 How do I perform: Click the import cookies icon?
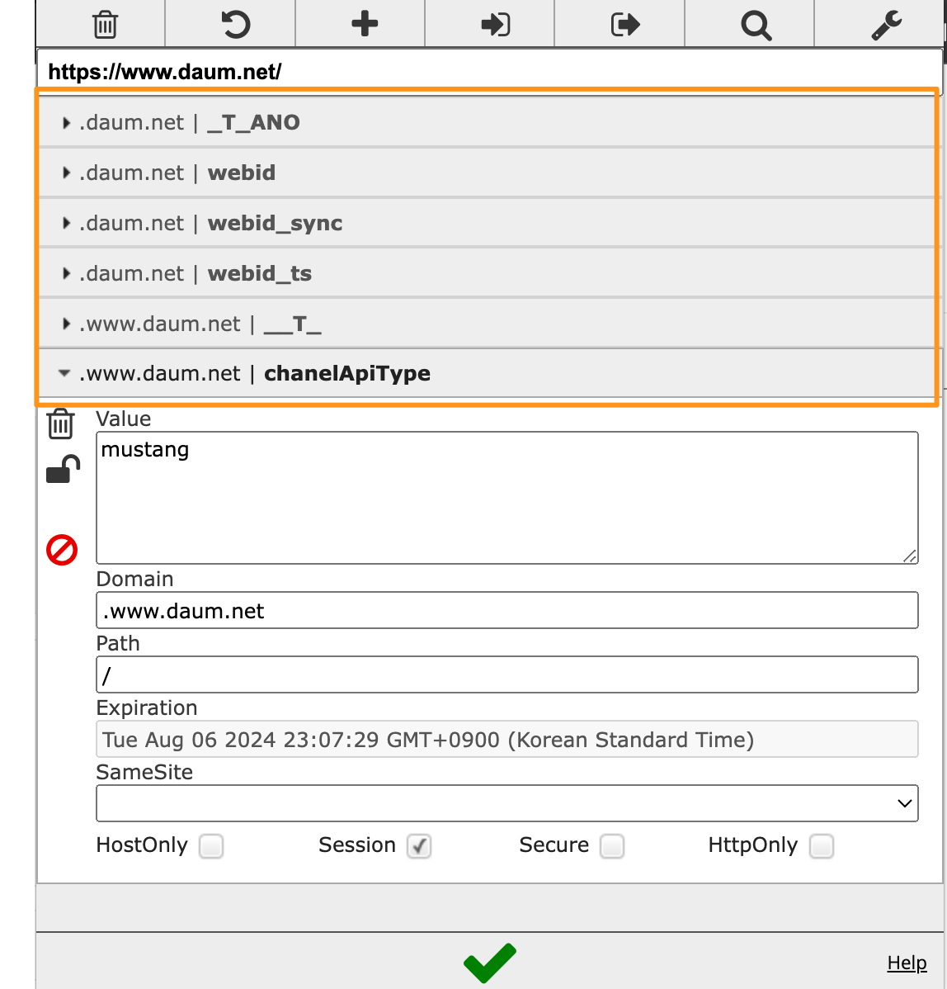(495, 24)
